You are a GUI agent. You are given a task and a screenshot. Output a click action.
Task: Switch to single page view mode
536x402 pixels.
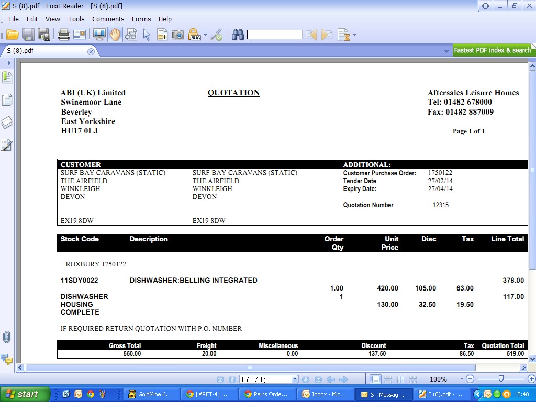tap(375, 379)
